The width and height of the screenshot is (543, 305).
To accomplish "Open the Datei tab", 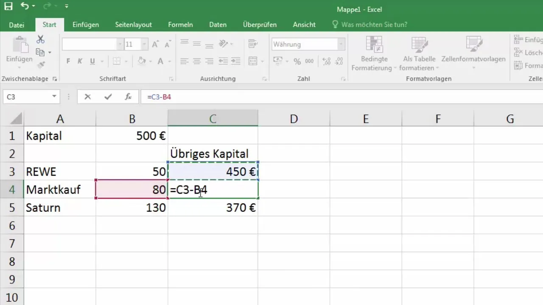I will click(x=17, y=25).
